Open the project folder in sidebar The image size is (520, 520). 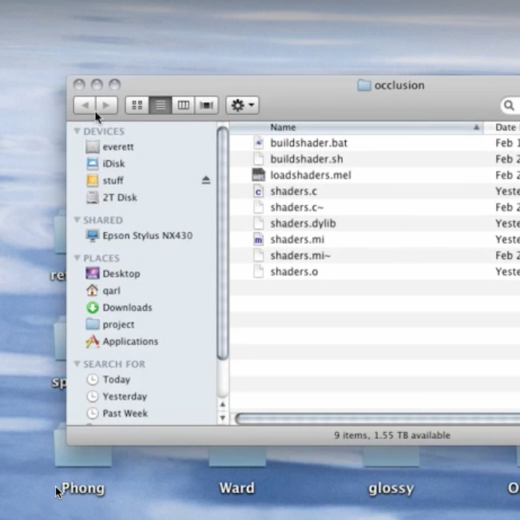tap(118, 324)
